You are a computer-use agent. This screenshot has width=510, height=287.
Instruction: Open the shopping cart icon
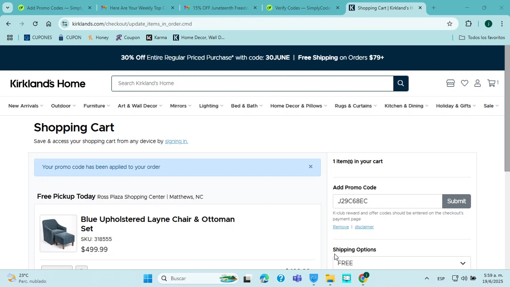pos(491,83)
